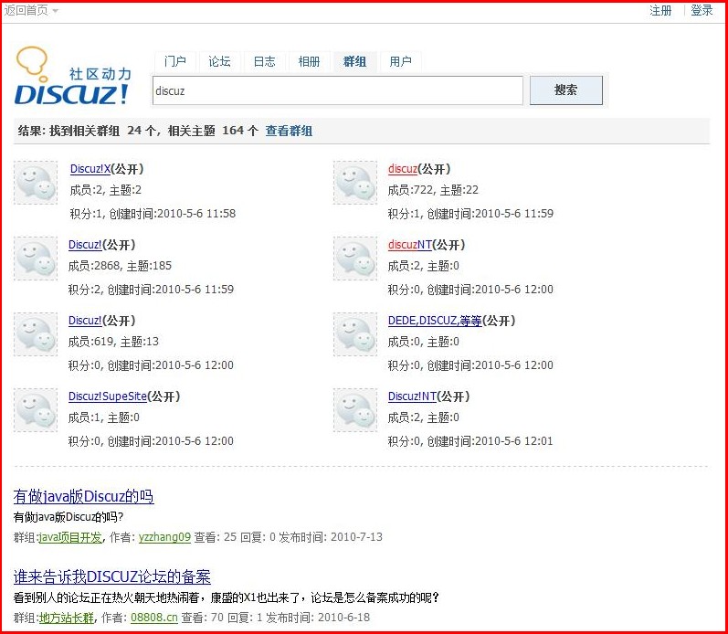The image size is (728, 634).
Task: Open the 地方站长群 group link
Action: [x=67, y=618]
